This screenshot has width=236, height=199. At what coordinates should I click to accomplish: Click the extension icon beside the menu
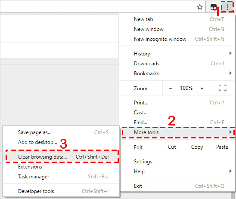pos(214,7)
